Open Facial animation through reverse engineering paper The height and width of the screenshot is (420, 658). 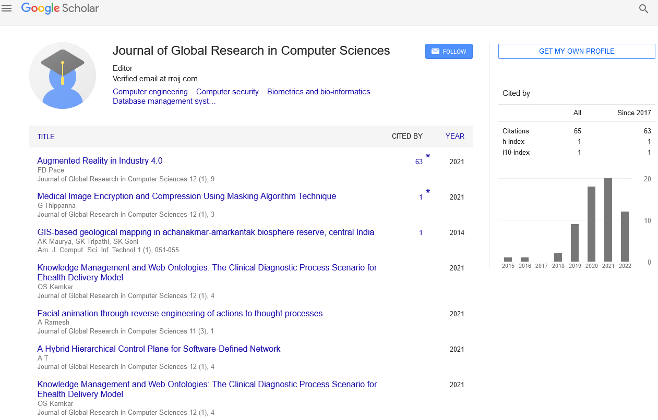pos(180,314)
